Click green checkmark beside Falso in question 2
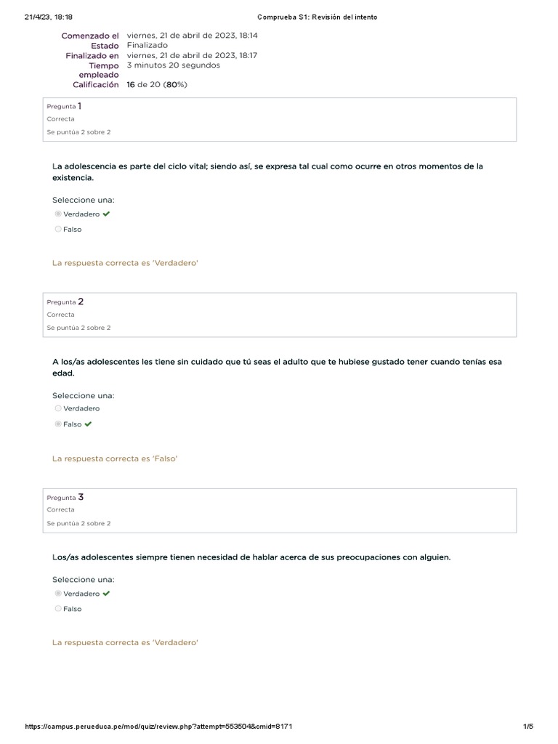 (89, 424)
